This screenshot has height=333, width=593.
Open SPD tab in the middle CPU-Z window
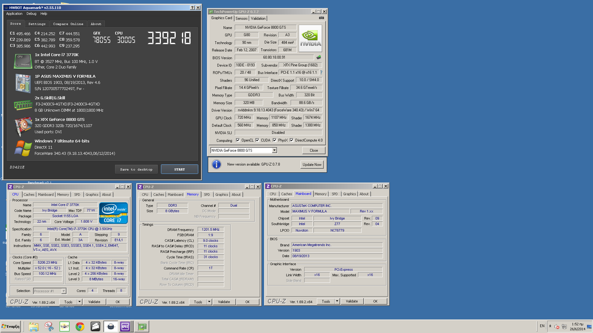point(207,195)
